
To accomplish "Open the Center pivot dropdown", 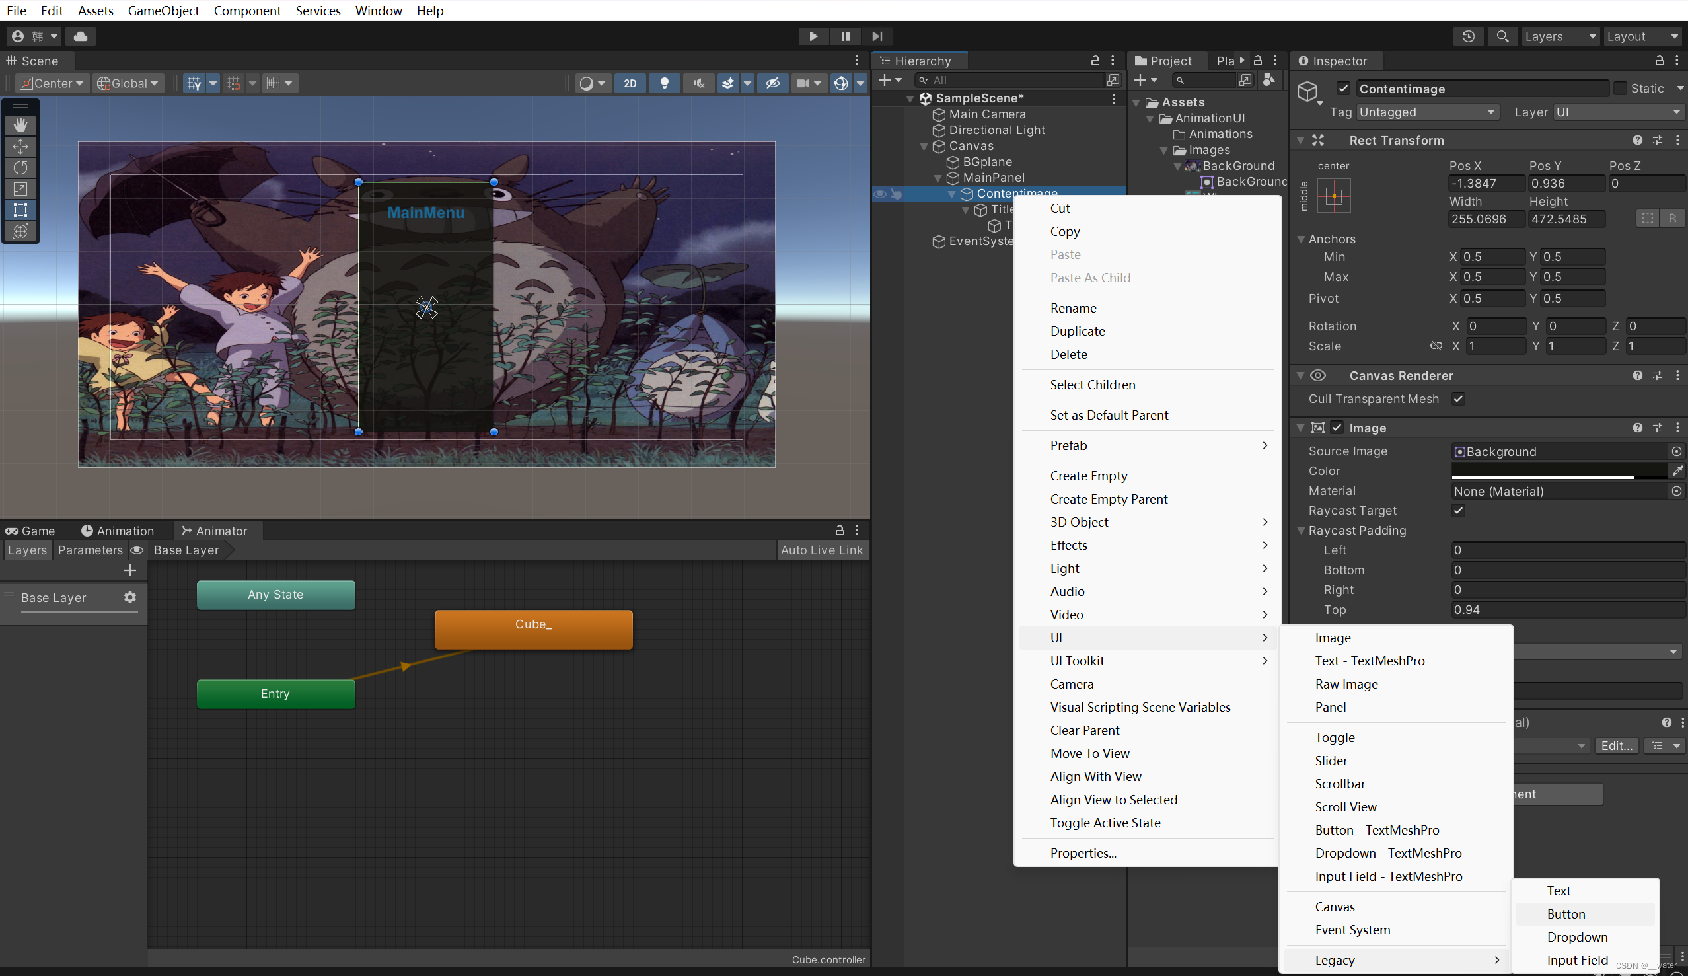I will (x=52, y=83).
